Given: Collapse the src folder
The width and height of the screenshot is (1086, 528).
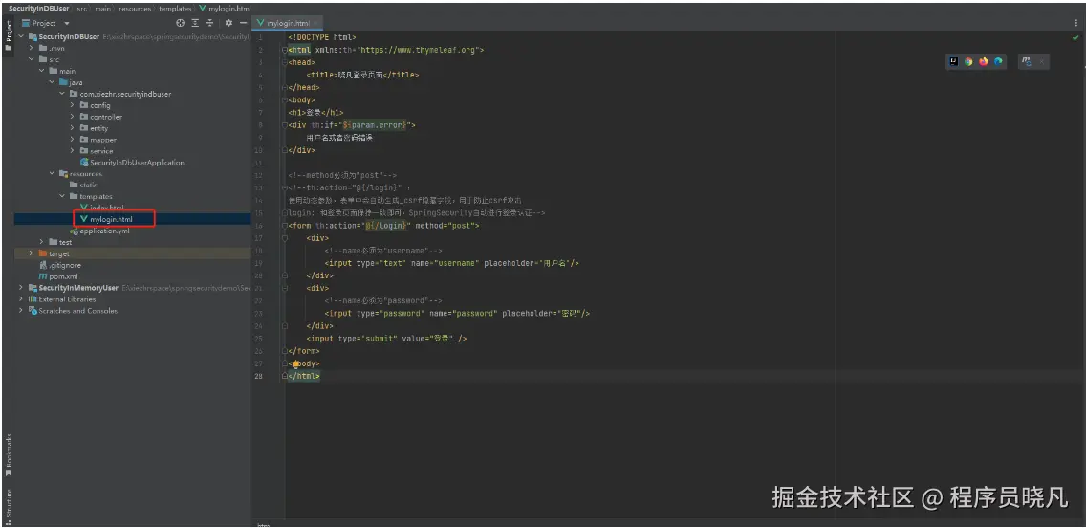Looking at the screenshot, I should 32,59.
